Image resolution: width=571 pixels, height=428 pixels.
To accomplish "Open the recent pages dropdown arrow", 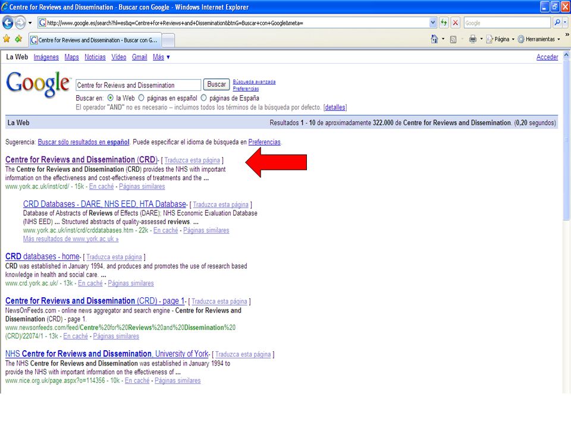I will coord(30,23).
